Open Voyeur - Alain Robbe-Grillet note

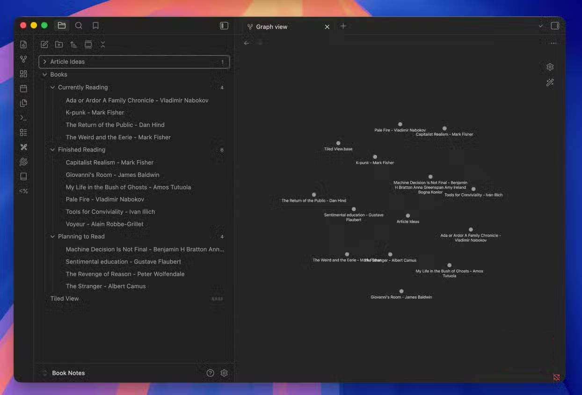pos(104,224)
